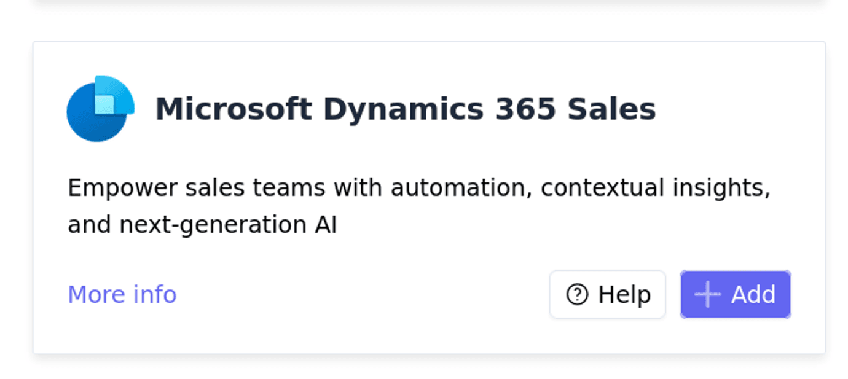
Task: Click the plus icon inside the Add button
Action: click(707, 294)
